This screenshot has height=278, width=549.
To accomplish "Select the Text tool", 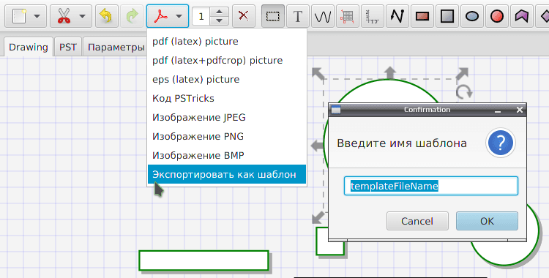I will point(298,16).
